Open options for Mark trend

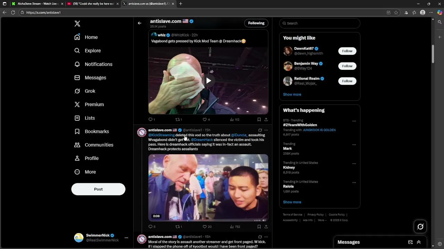pyautogui.click(x=354, y=145)
